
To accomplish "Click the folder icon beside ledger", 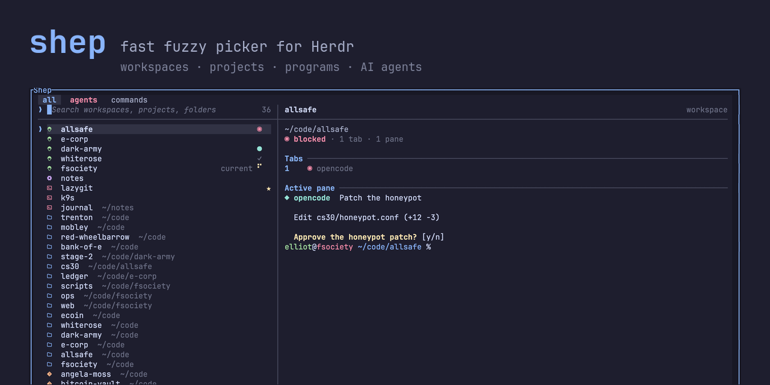I will (x=49, y=276).
